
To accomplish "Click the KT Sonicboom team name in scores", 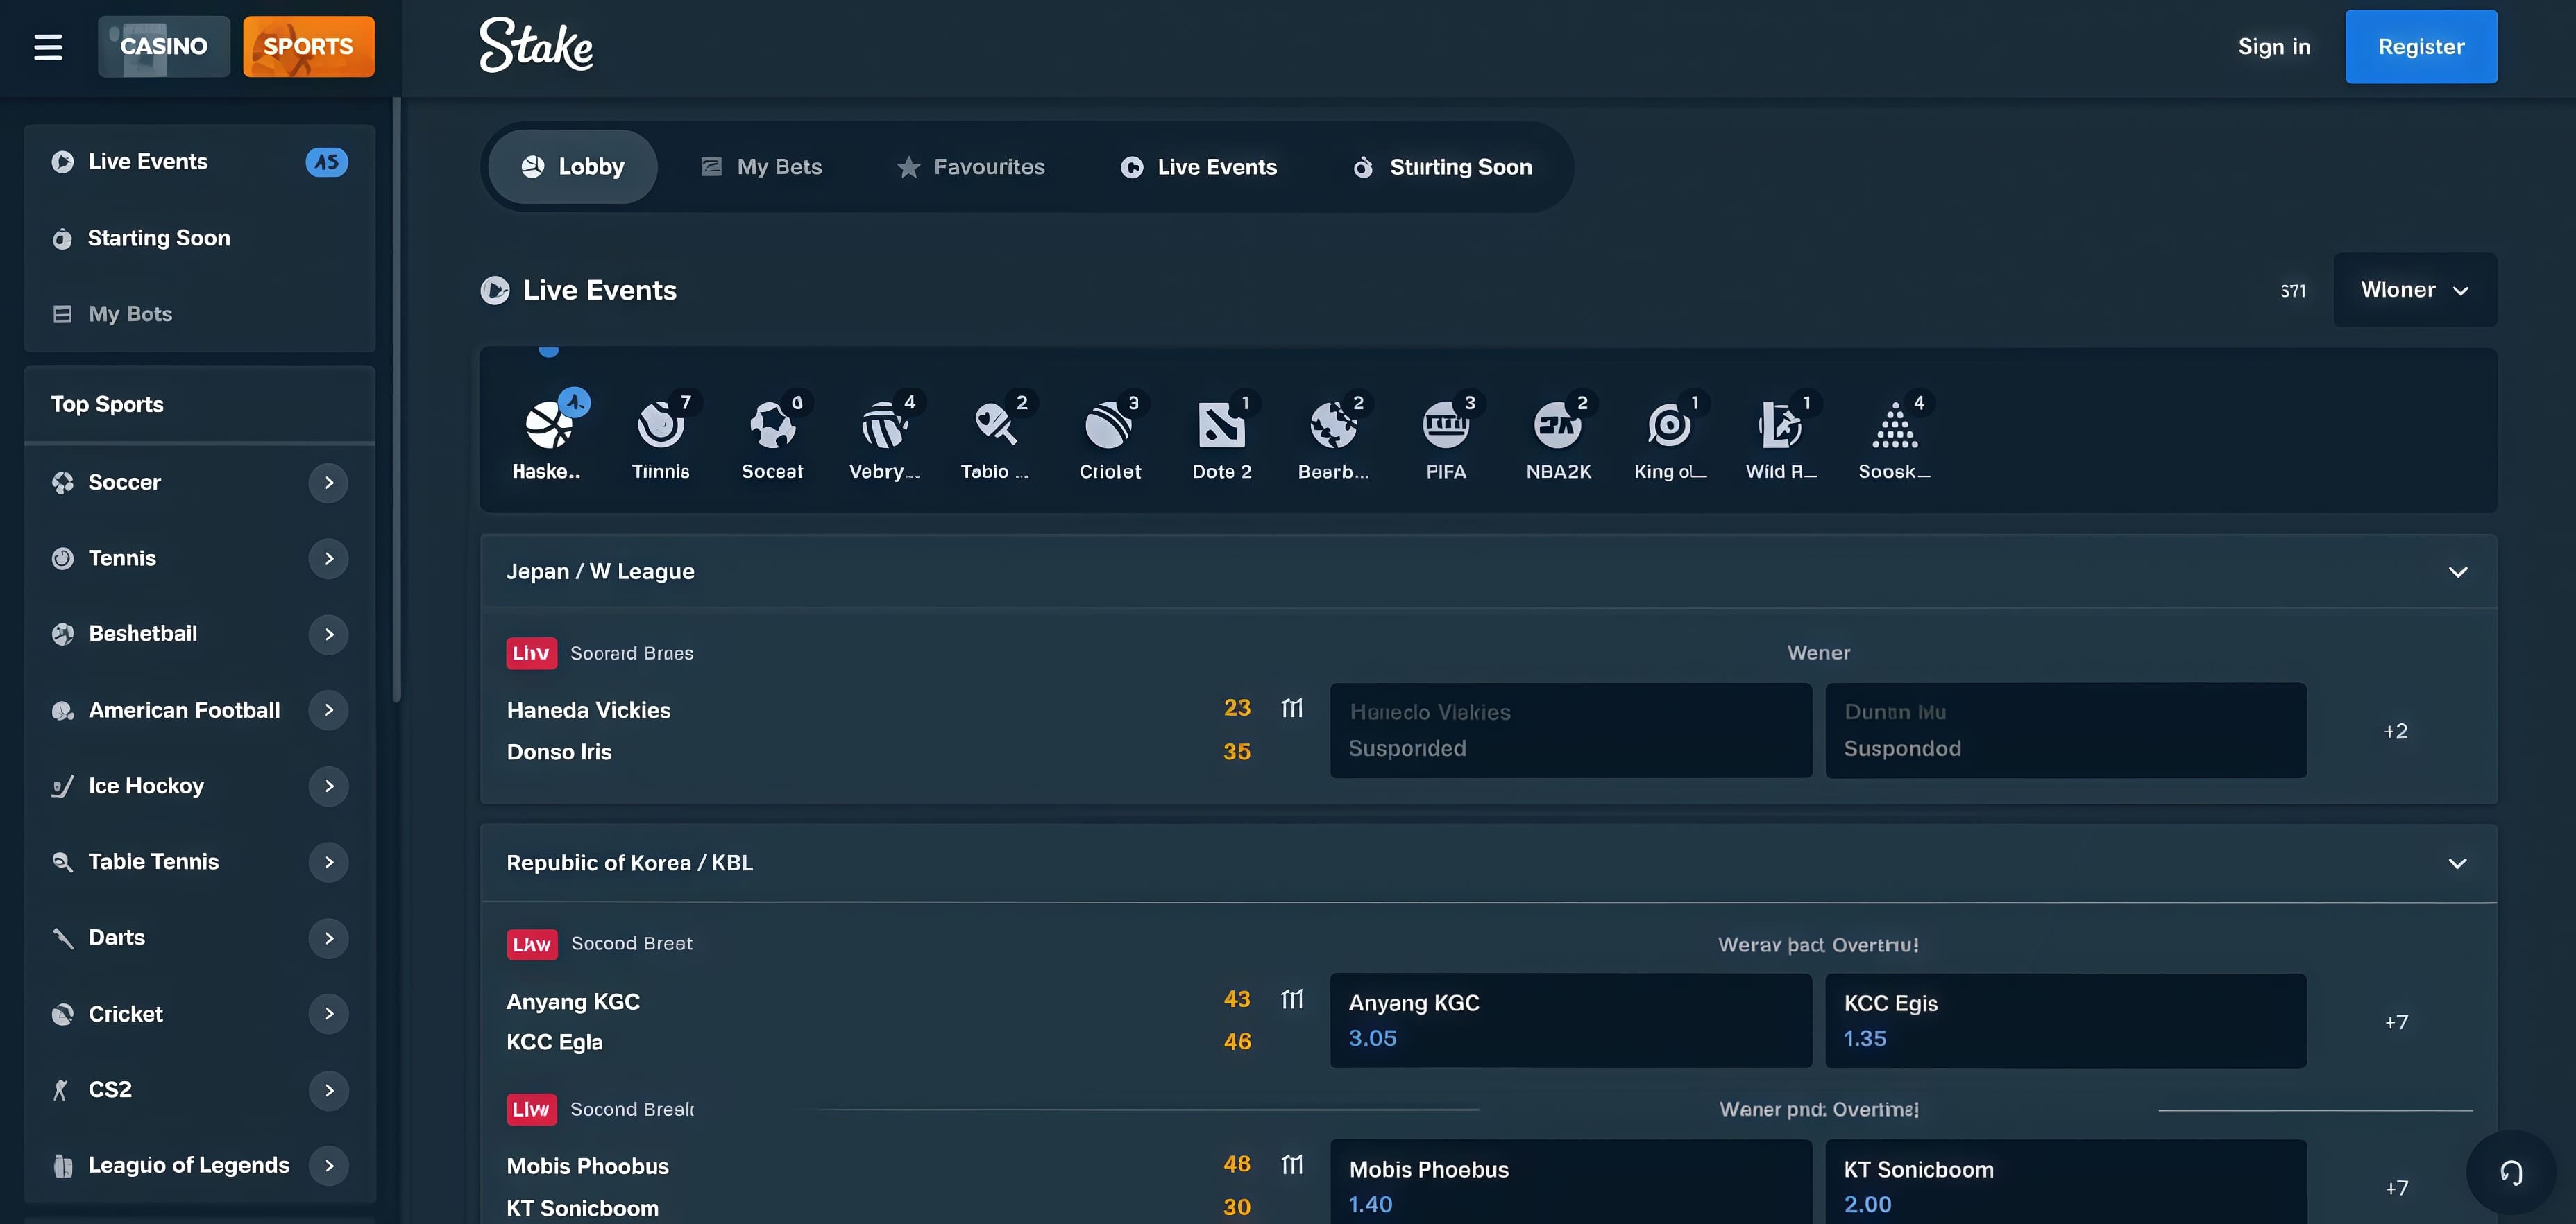I will [x=582, y=1208].
